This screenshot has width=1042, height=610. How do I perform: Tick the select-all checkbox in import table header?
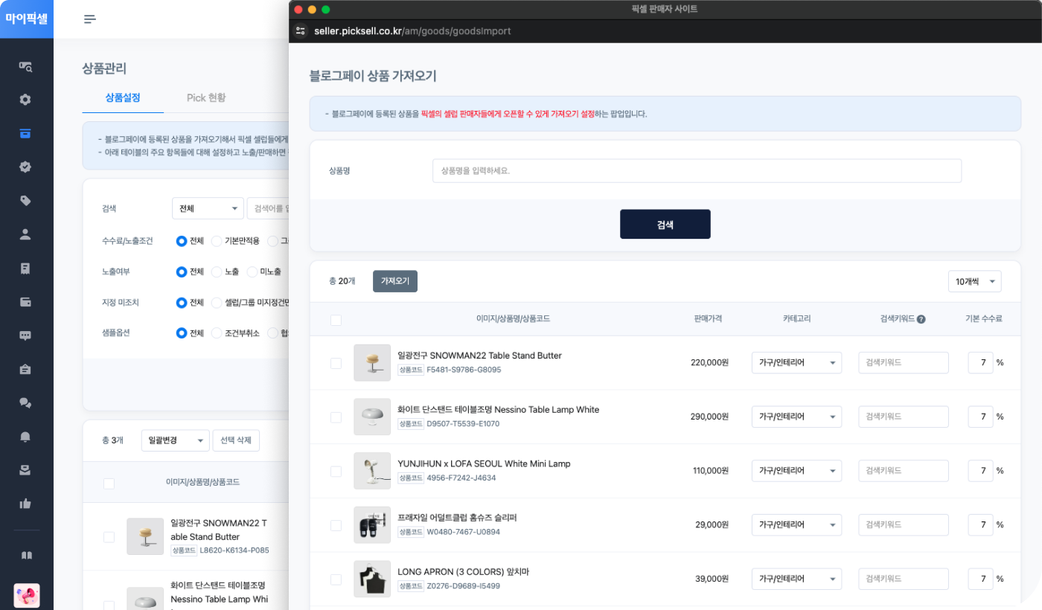336,320
